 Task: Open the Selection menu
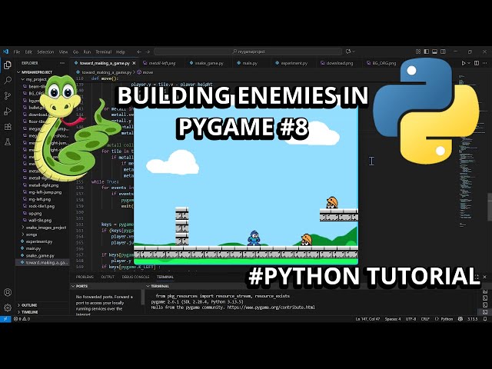(45, 52)
